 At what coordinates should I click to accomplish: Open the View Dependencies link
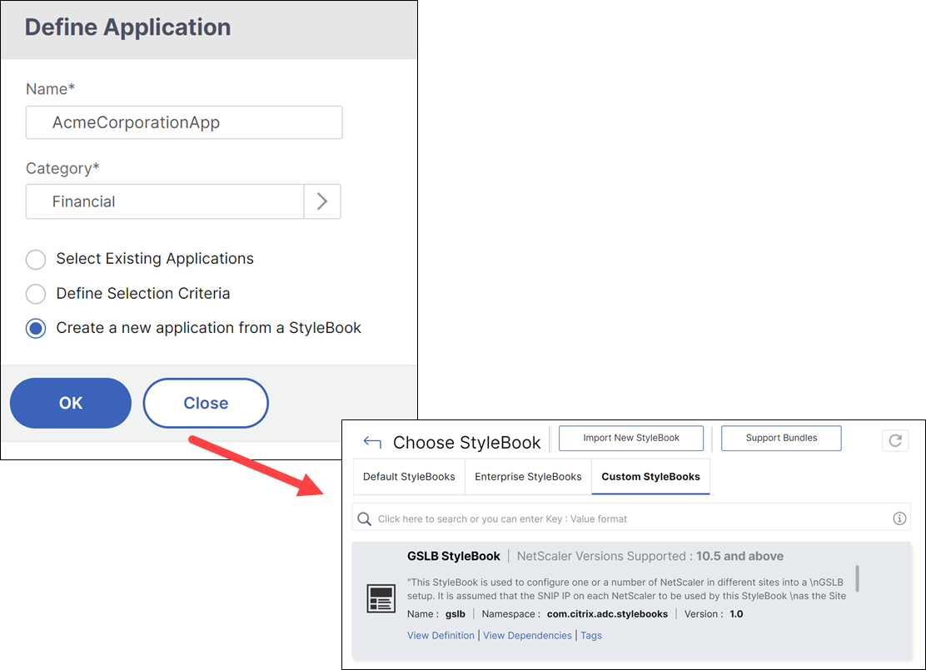click(527, 635)
